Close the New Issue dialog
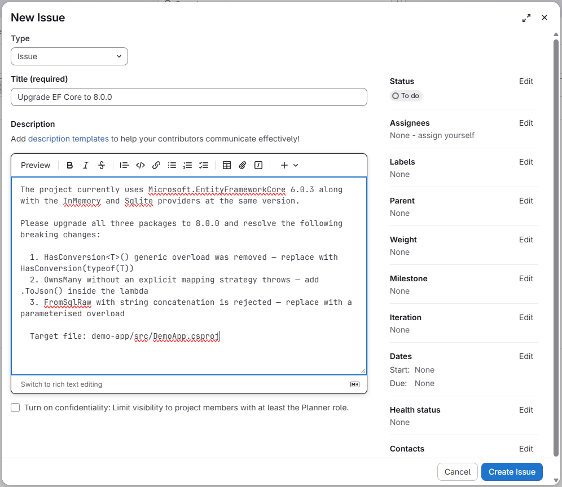 click(545, 17)
